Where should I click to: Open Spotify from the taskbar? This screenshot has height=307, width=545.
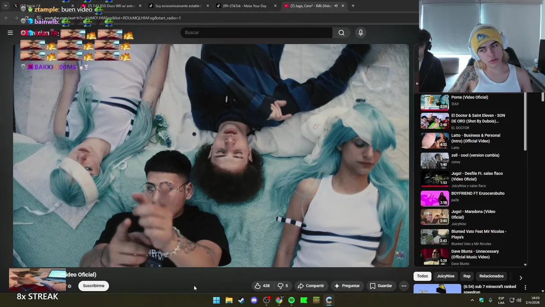pos(291,300)
